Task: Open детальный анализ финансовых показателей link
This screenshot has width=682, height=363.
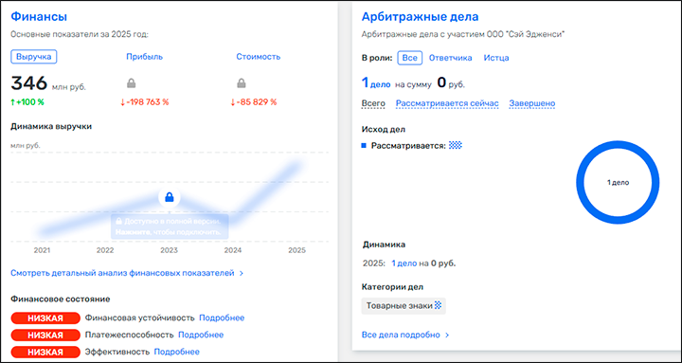Action: click(122, 273)
